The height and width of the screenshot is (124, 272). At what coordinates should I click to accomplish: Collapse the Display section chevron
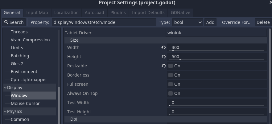5,88
